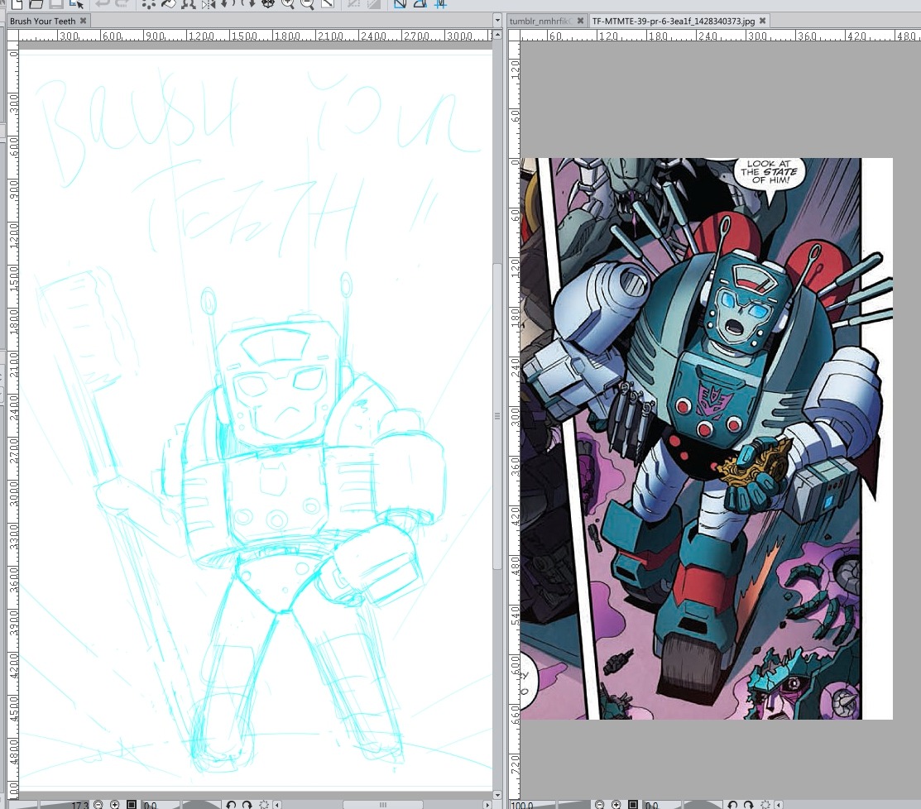
Task: Click the Clear (dots) icon in the toolbar
Action: click(149, 4)
